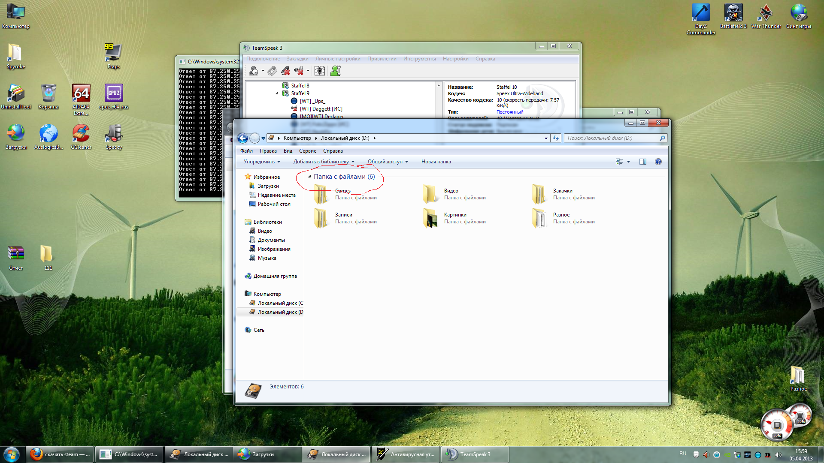
Task: Select AIDA64 Extreme desktop icon
Action: click(x=81, y=99)
